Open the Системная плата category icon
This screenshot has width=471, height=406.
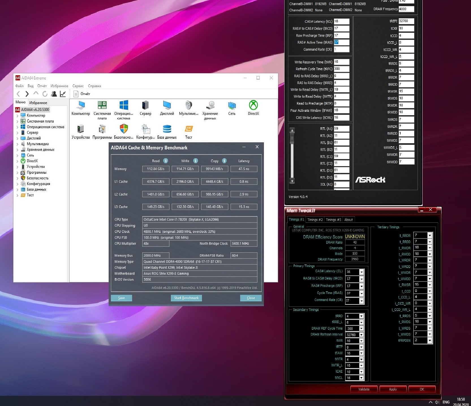102,106
